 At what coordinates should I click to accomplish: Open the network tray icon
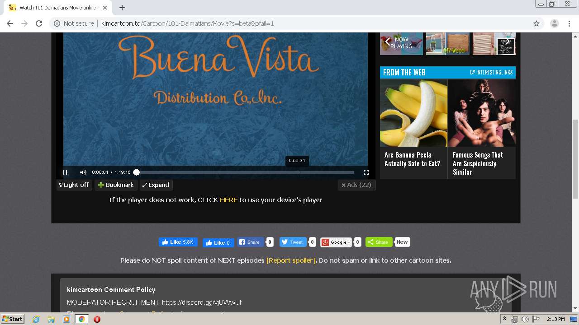pos(514,319)
